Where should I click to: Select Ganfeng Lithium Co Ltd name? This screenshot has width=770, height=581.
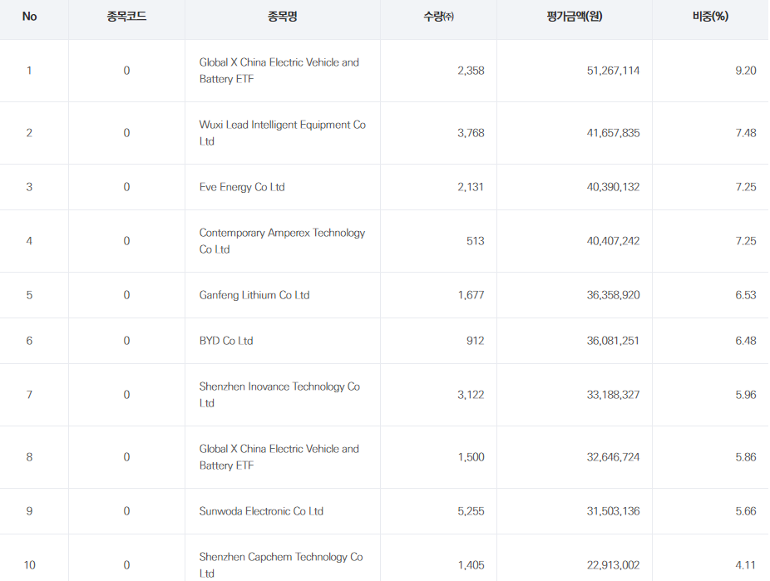coord(254,295)
